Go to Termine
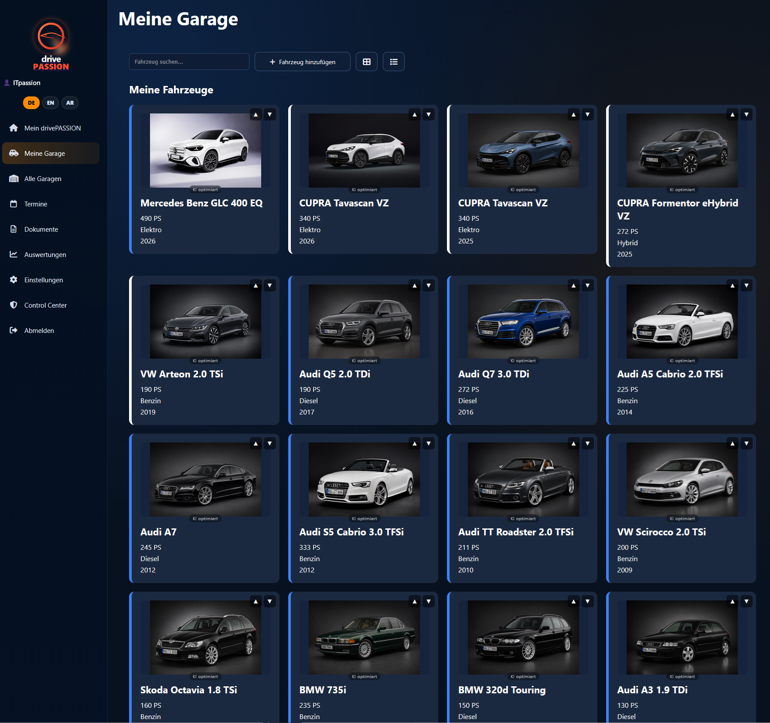770x723 pixels. 51,204
